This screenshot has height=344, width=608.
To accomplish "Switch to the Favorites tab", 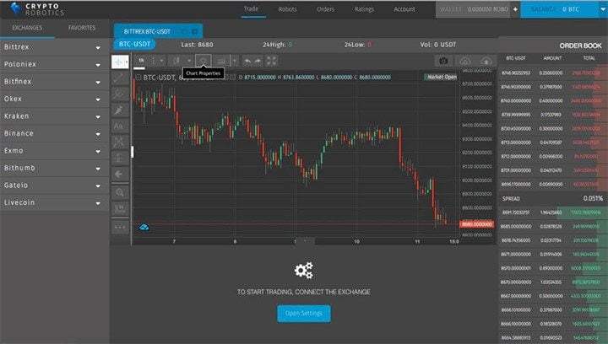I will click(x=82, y=28).
